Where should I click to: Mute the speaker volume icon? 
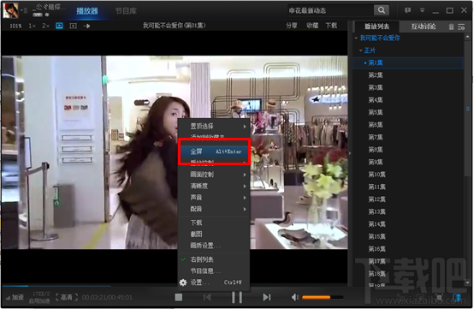pos(294,298)
